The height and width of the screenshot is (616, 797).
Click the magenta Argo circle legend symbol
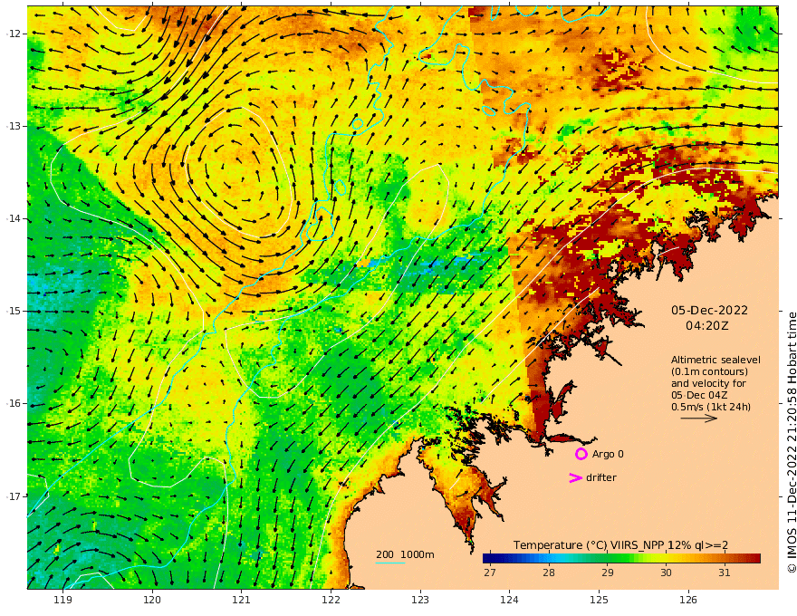(x=581, y=454)
